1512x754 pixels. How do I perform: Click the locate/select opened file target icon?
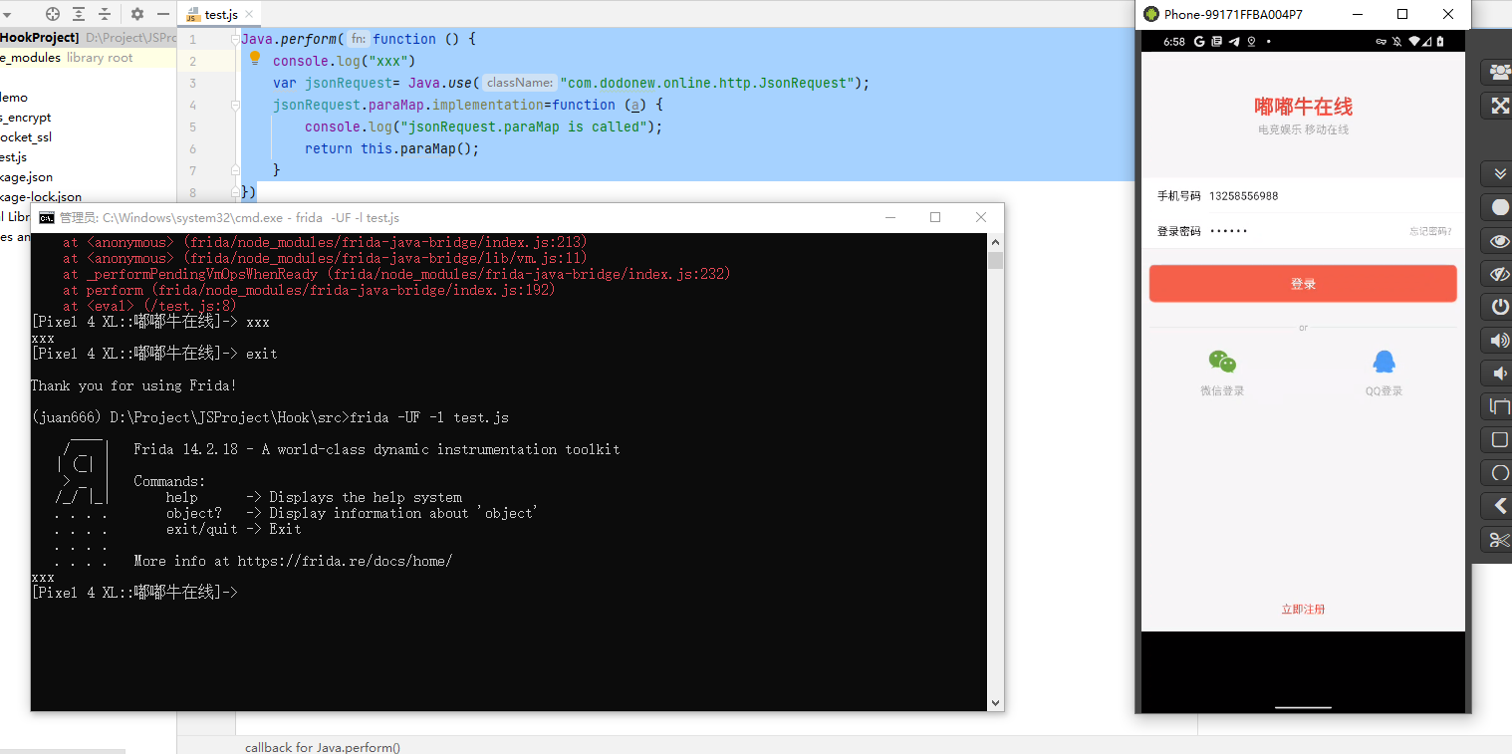[53, 14]
